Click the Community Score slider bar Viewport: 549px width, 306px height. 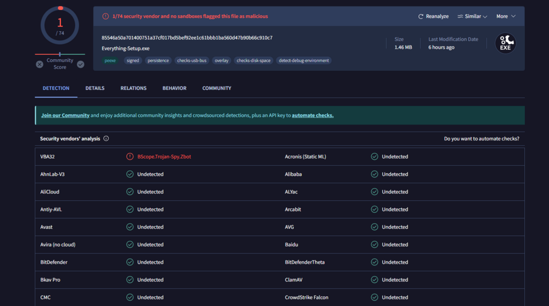(x=60, y=54)
